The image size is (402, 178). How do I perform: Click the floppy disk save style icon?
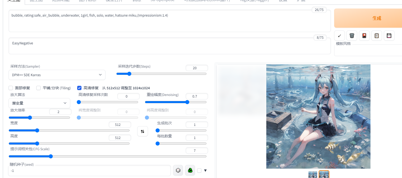[x=389, y=36]
